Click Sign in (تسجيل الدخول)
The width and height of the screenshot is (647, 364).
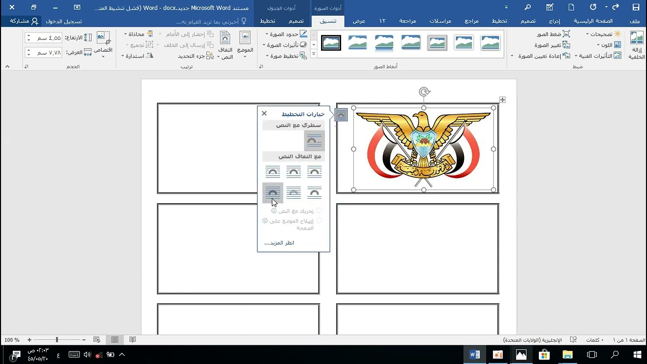(64, 21)
